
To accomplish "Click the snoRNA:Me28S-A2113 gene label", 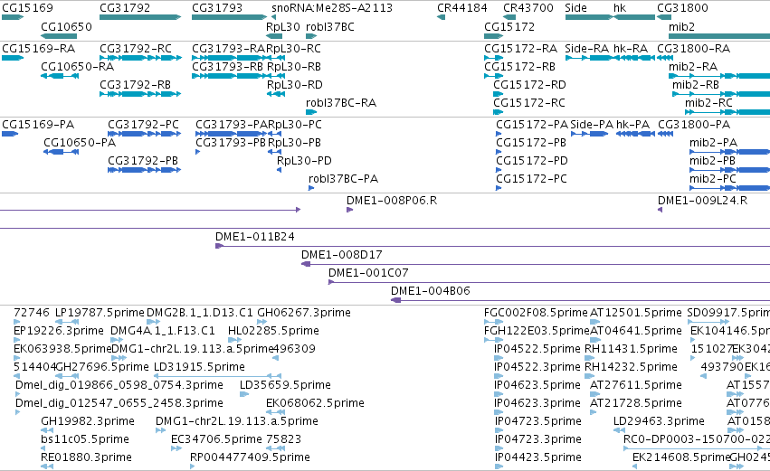I will (332, 8).
